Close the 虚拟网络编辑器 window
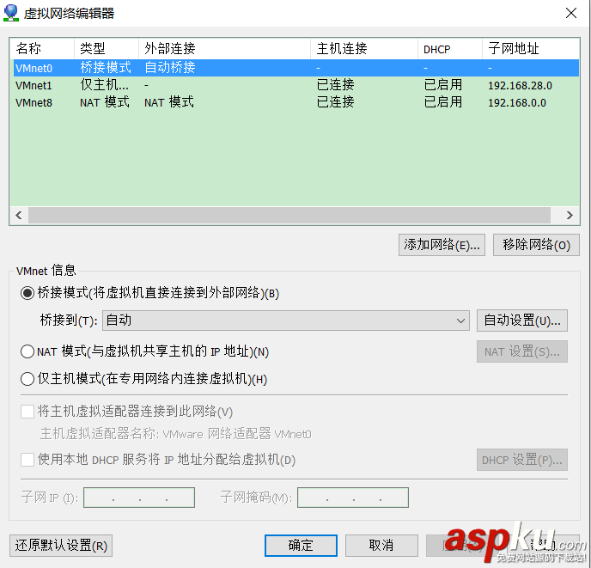 pos(571,13)
